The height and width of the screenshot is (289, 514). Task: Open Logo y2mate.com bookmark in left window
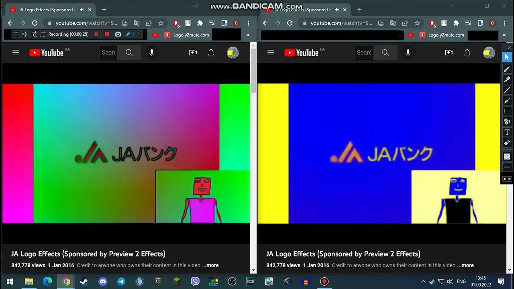click(x=187, y=35)
